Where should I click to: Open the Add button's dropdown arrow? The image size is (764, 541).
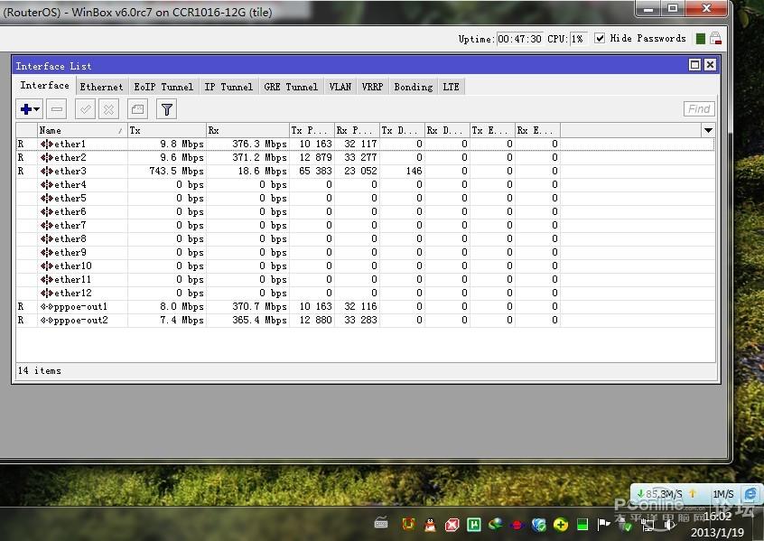click(37, 109)
